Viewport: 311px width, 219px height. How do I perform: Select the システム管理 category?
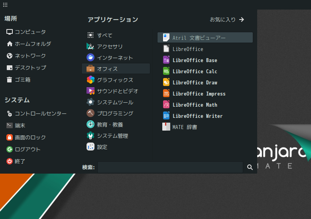(116, 136)
